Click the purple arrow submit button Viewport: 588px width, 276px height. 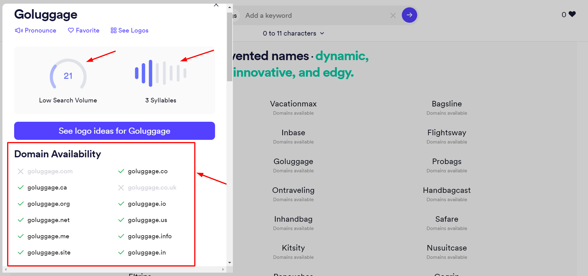pos(409,15)
